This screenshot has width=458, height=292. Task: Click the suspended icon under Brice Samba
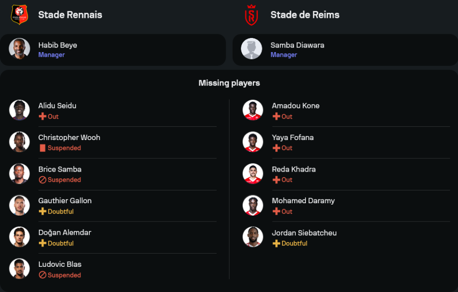pos(43,180)
